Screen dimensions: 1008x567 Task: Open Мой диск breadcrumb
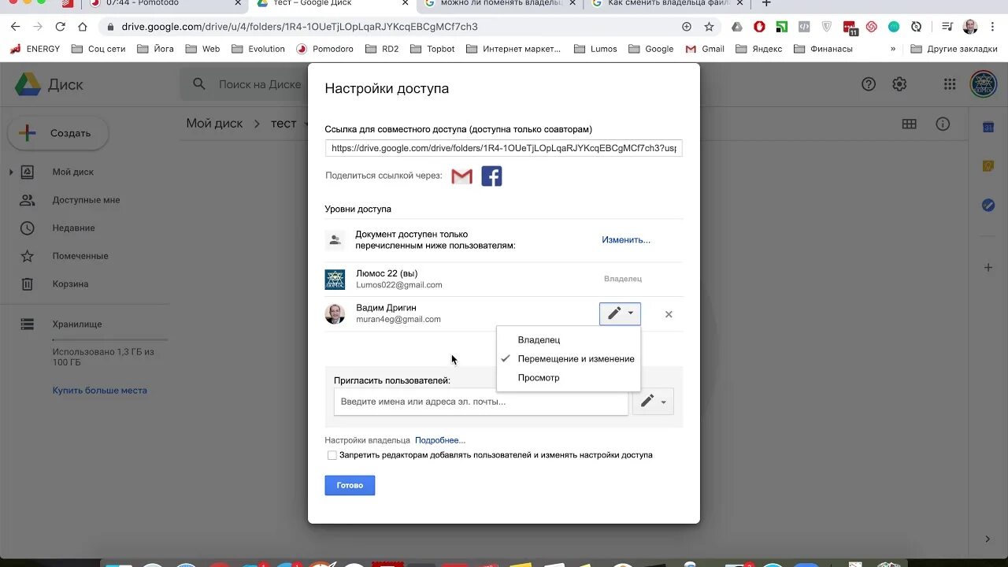click(214, 124)
